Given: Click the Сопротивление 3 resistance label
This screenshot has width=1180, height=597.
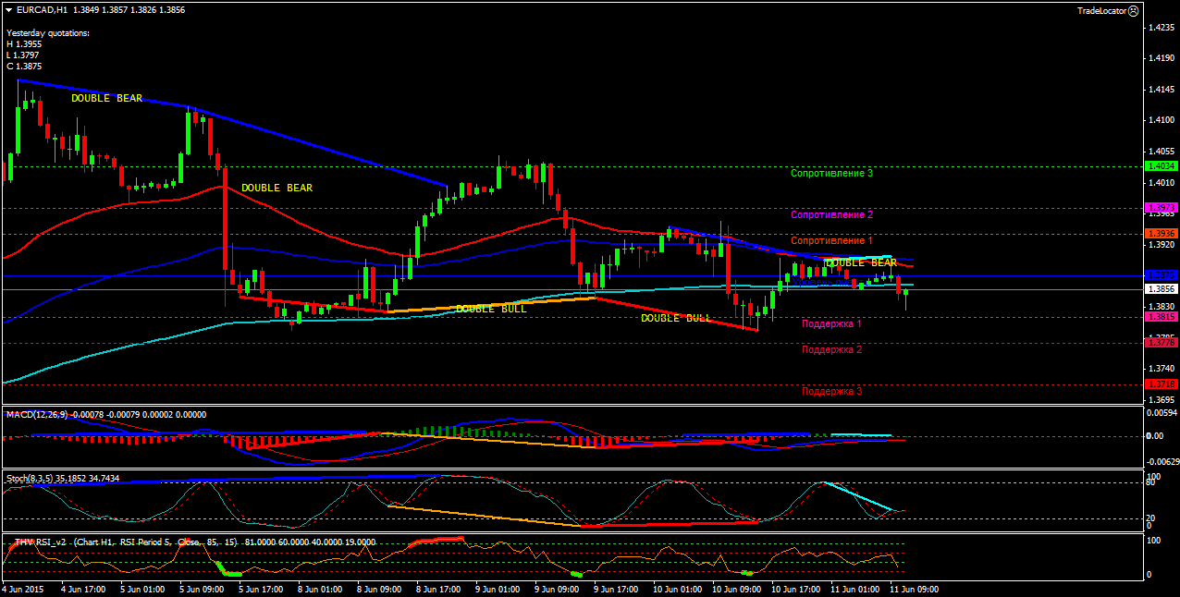Looking at the screenshot, I should click(832, 173).
